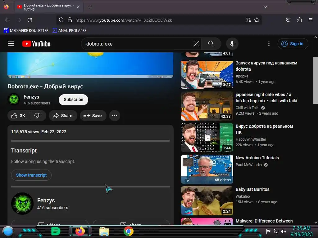Image resolution: width=318 pixels, height=238 pixels.
Task: Share the video
Action: (x=63, y=116)
